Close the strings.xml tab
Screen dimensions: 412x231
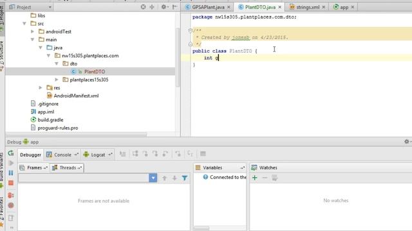324,7
